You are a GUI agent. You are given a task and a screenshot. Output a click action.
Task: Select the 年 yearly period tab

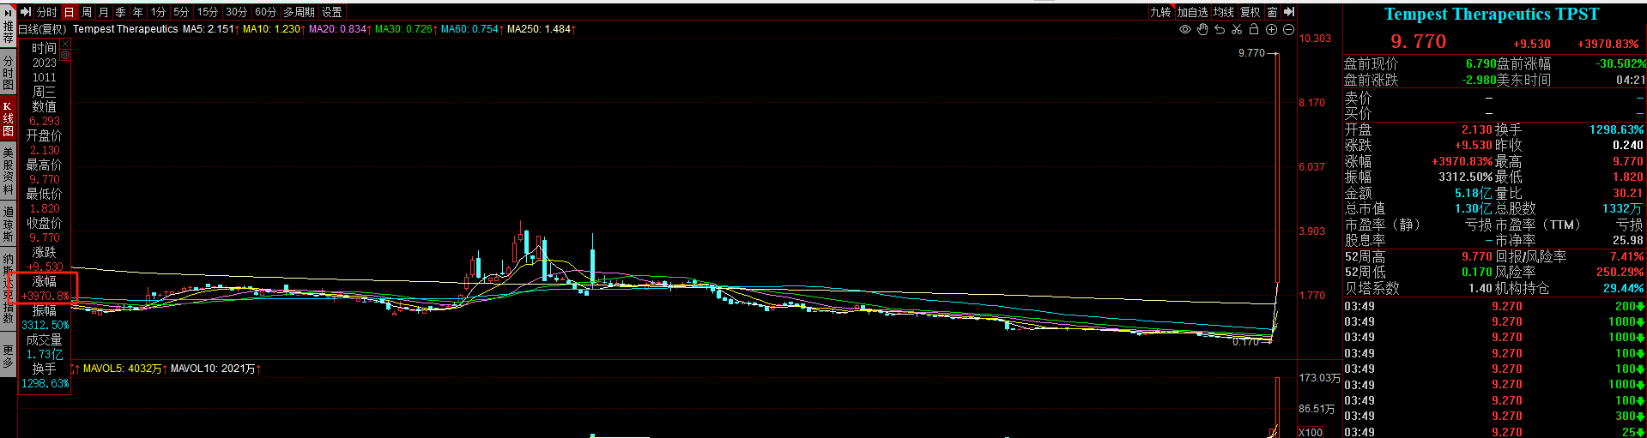[x=138, y=12]
